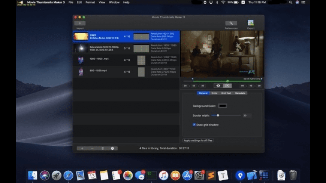326x183 pixels.
Task: Click the Wi-Fi icon in menu bar
Action: (223, 2)
